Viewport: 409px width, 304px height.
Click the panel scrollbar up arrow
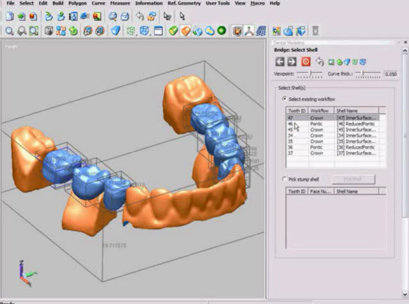pyautogui.click(x=405, y=50)
